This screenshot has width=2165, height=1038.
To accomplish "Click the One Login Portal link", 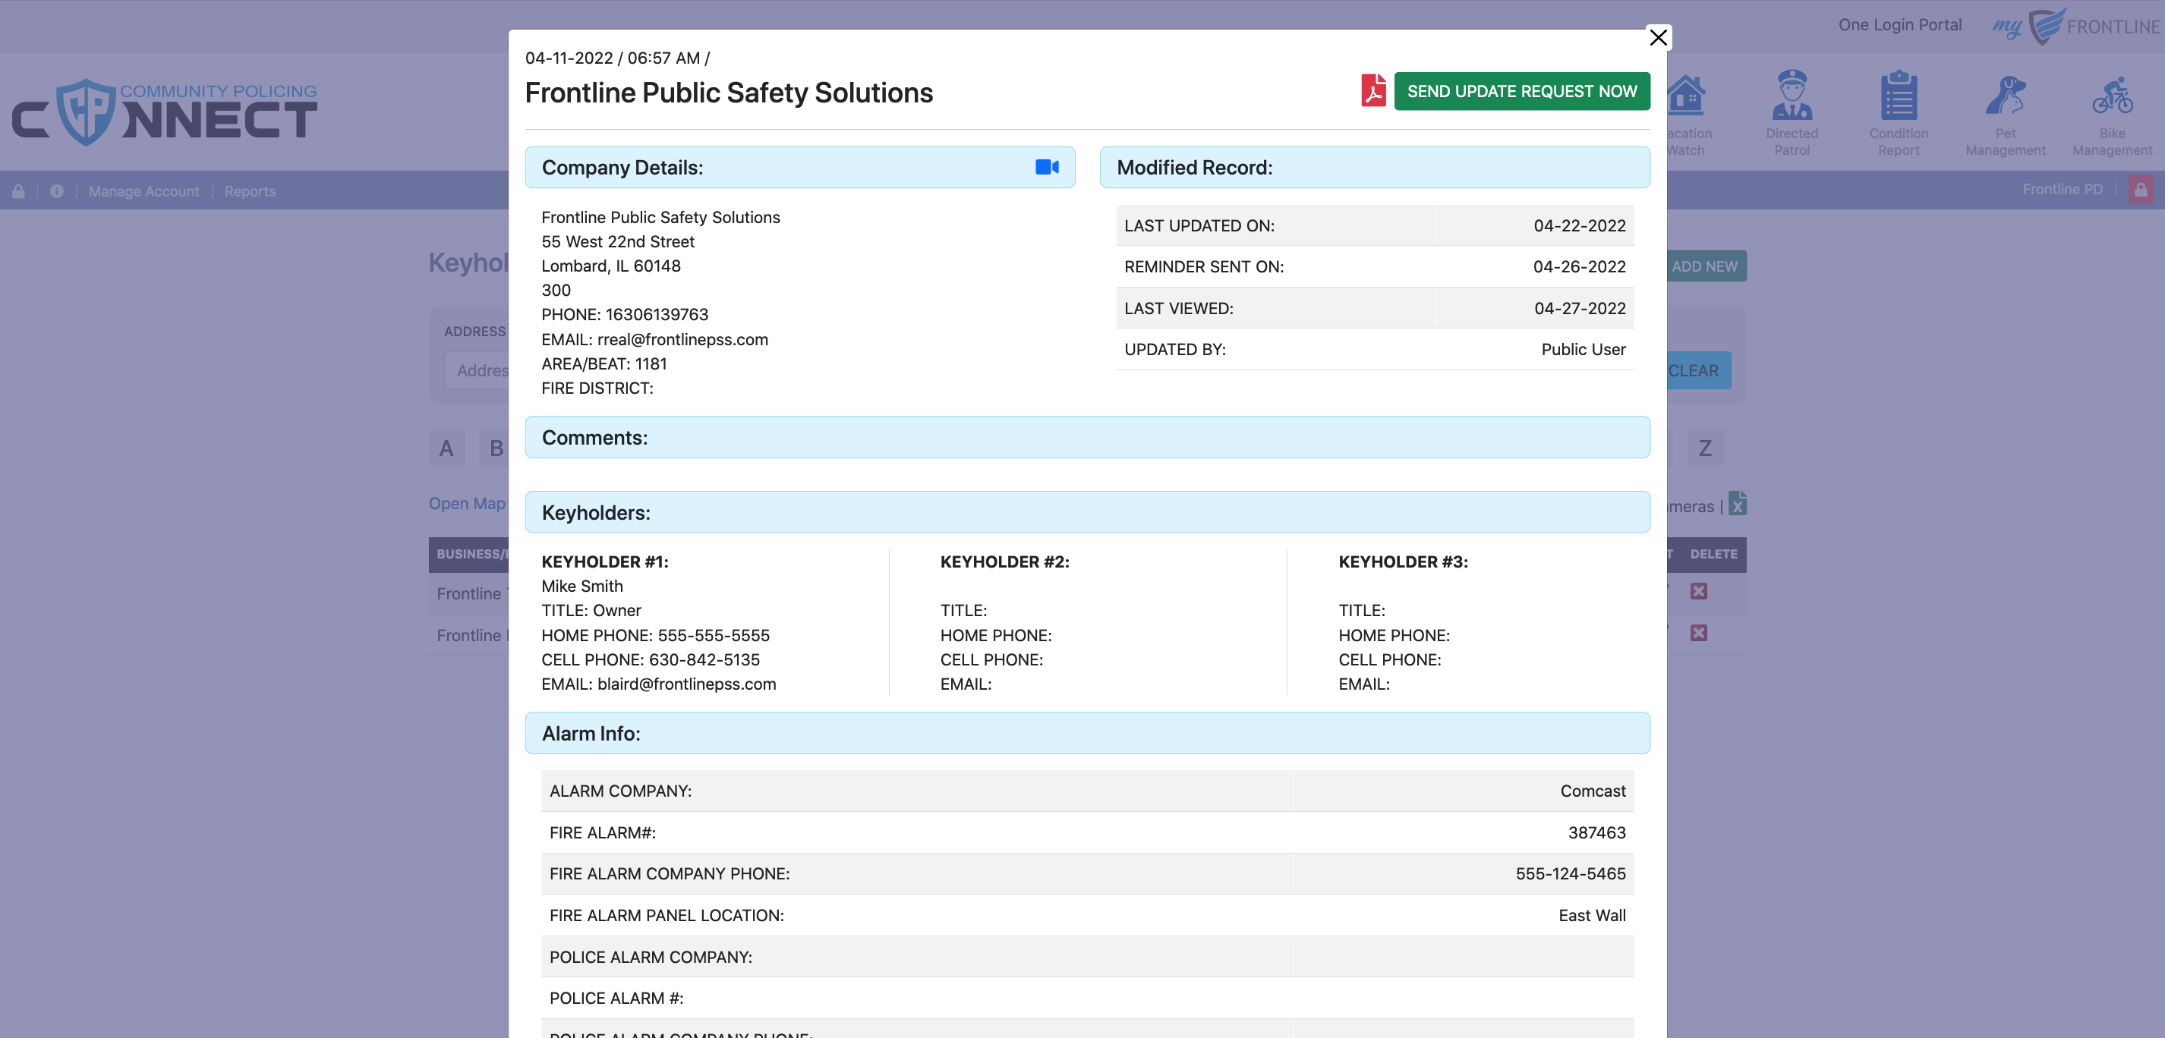I will coord(1899,25).
